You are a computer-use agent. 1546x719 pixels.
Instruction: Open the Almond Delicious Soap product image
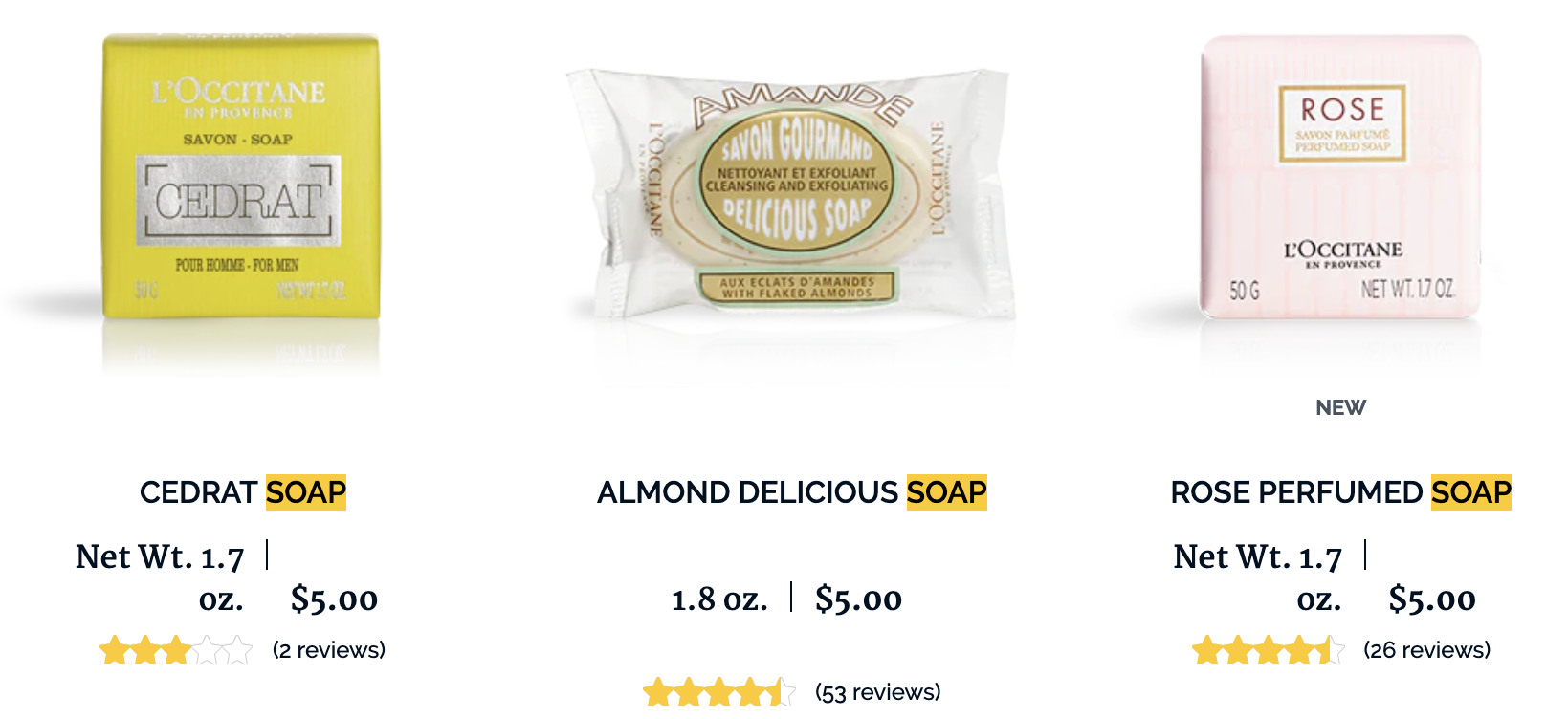790,192
